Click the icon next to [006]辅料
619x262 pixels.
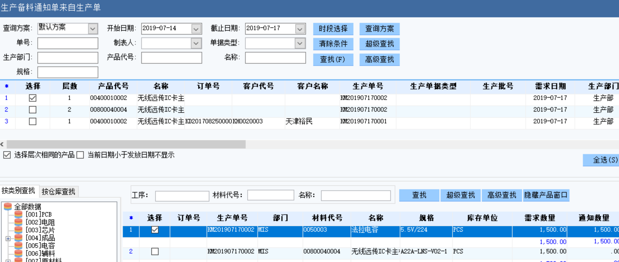click(x=19, y=253)
